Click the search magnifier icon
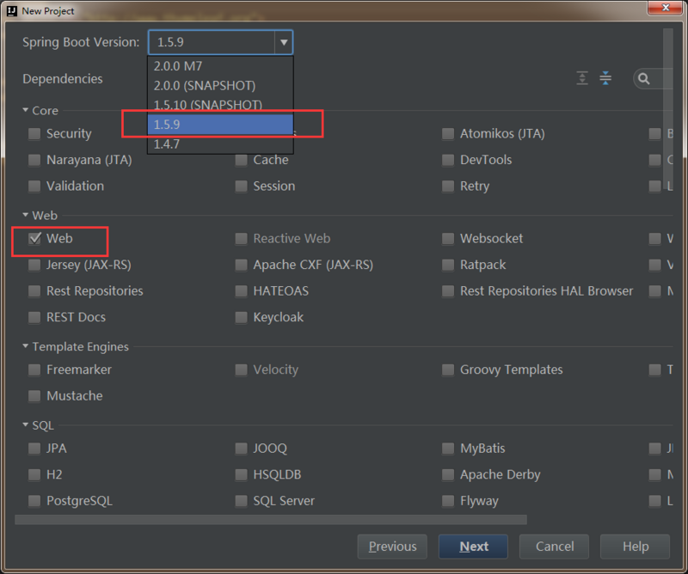688x574 pixels. point(643,79)
